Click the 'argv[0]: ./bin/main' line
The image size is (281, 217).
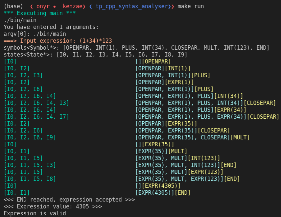pos(35,34)
